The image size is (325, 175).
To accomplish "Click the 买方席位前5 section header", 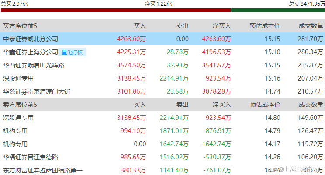I will tap(20, 26).
